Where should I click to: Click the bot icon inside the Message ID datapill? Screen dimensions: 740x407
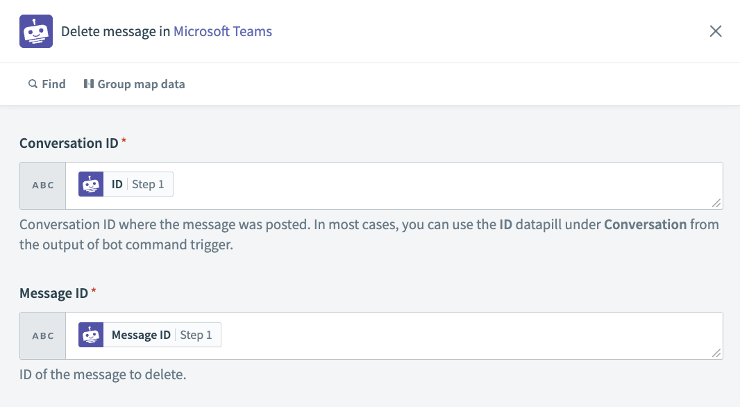click(90, 334)
